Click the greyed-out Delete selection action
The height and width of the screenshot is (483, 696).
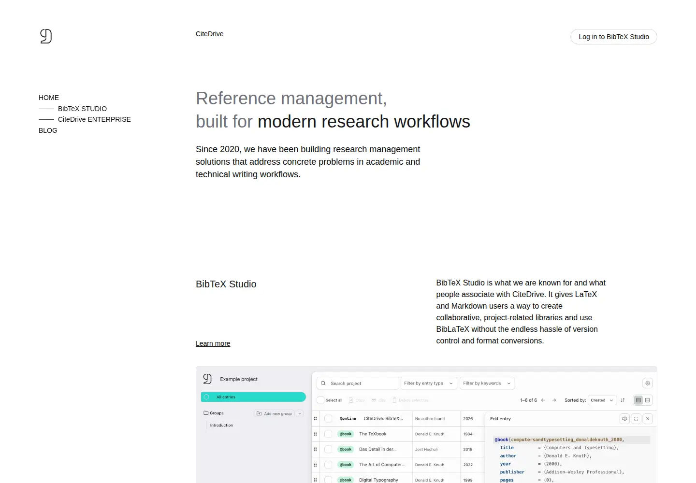tap(410, 400)
